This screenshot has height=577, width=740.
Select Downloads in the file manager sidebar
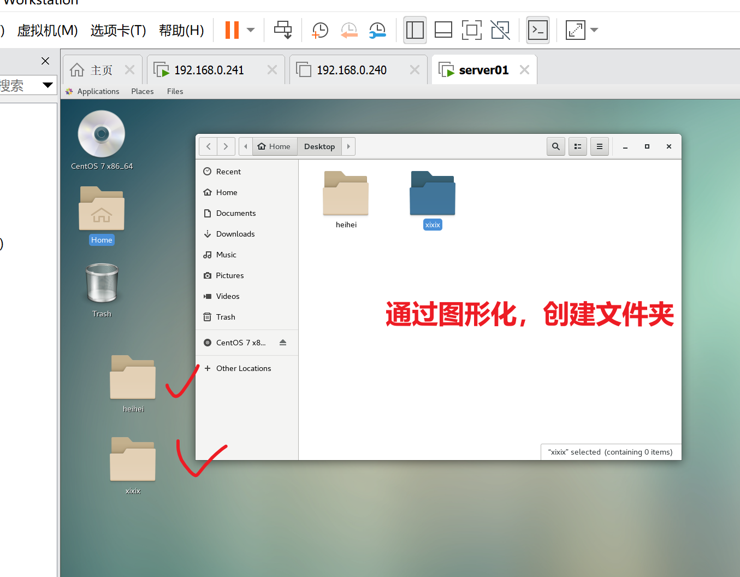235,234
